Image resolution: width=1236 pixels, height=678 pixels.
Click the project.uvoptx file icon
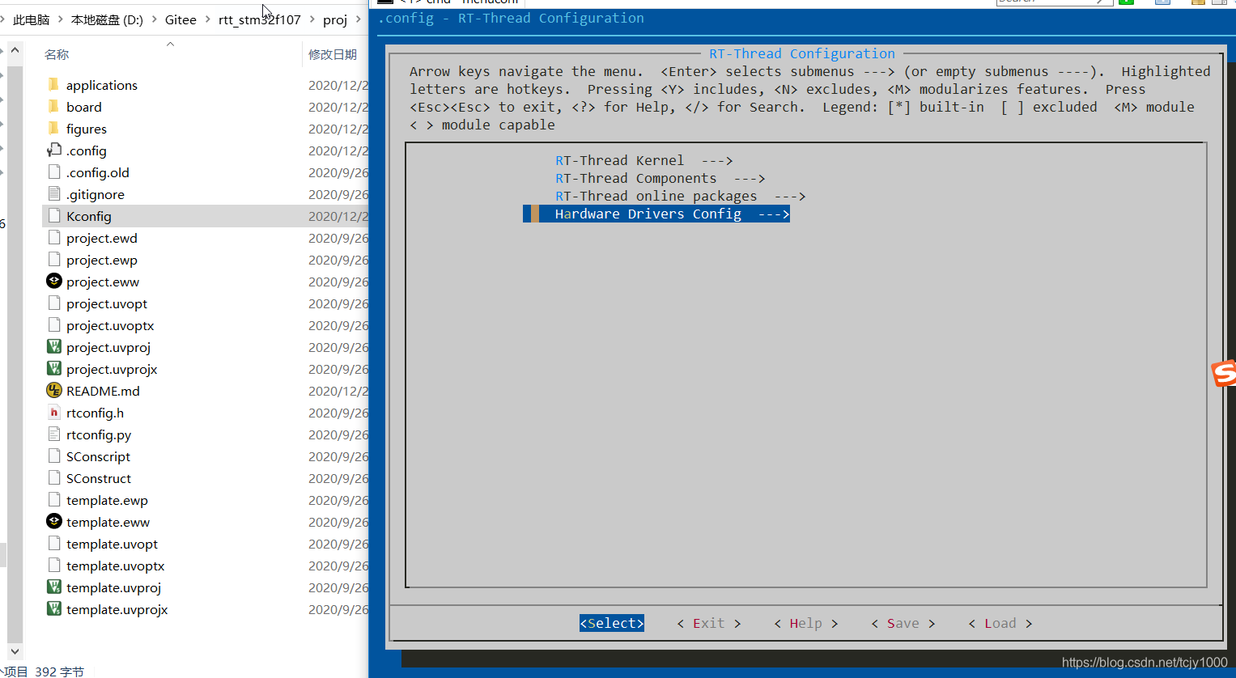coord(53,325)
